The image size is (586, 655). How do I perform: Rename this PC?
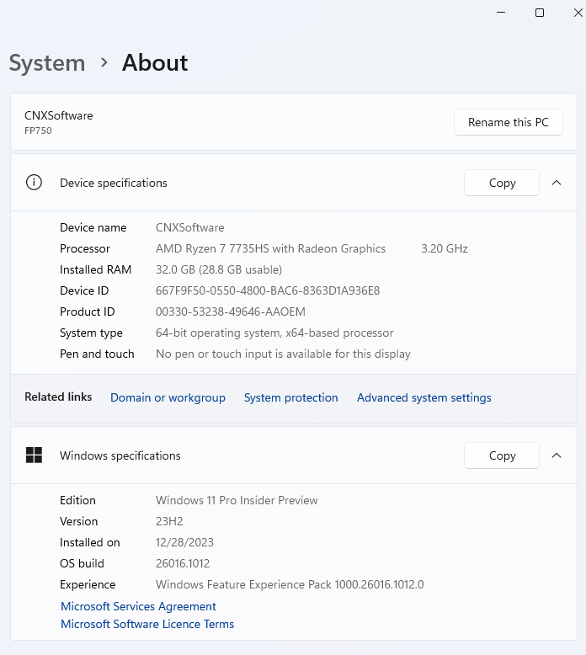509,122
